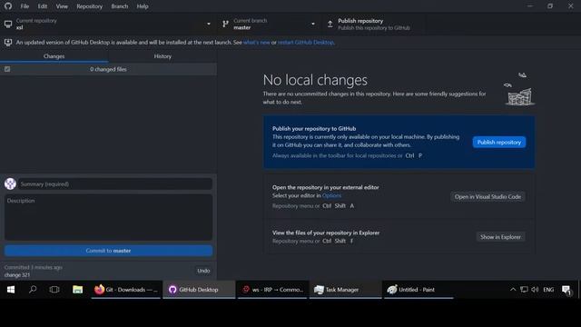Click the branch icon beside master
This screenshot has height=327, width=581.
(x=225, y=25)
